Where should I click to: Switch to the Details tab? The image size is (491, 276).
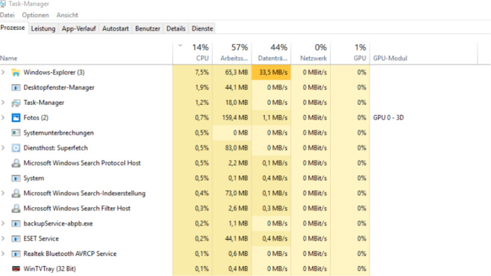(176, 29)
